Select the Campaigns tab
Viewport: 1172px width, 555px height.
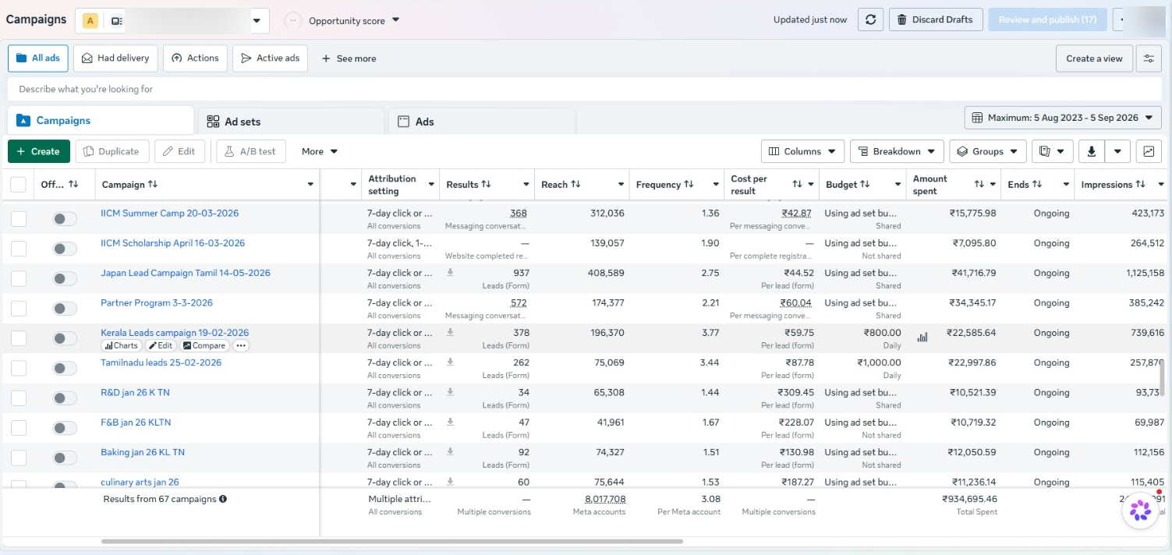tap(101, 121)
